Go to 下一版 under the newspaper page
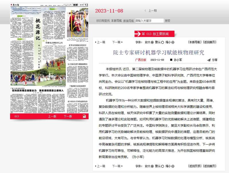The height and width of the screenshot is (173, 229). pos(68,116)
